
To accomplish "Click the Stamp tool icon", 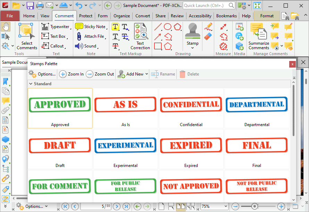I will pos(193,32).
